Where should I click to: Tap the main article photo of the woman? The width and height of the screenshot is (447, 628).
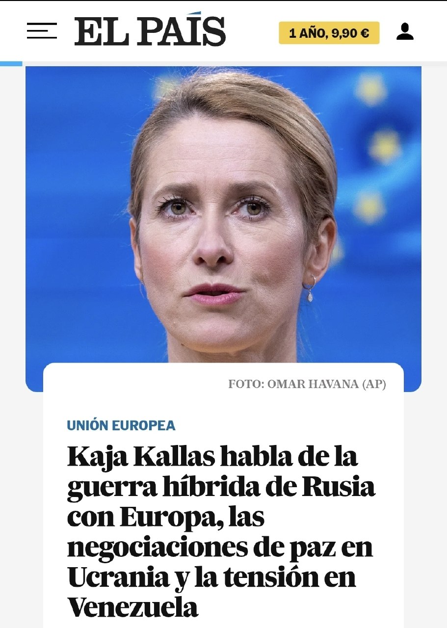coord(223,216)
